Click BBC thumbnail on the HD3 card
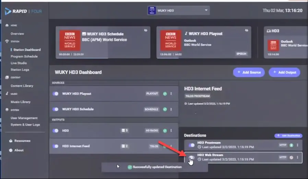This screenshot has width=308, height=179. [273, 45]
